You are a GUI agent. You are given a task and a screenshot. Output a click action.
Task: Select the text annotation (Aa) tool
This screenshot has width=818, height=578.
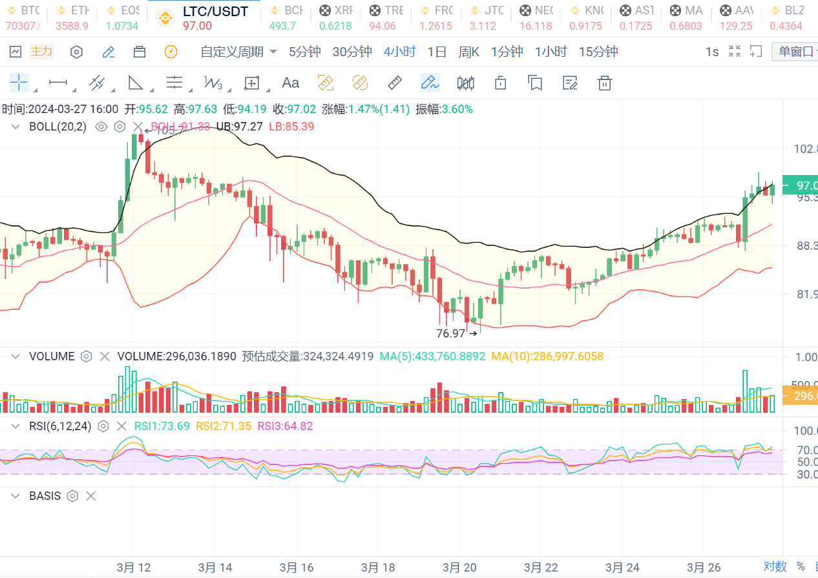(291, 83)
